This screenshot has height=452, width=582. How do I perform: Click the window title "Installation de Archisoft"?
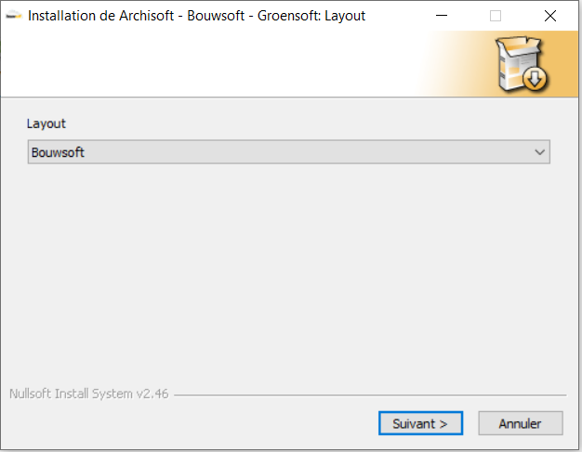click(x=100, y=16)
